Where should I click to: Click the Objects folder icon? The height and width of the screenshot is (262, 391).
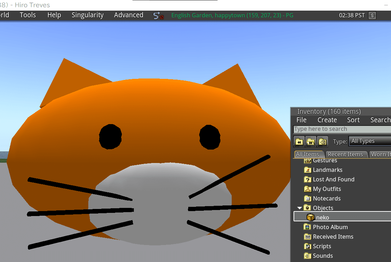[x=307, y=208]
